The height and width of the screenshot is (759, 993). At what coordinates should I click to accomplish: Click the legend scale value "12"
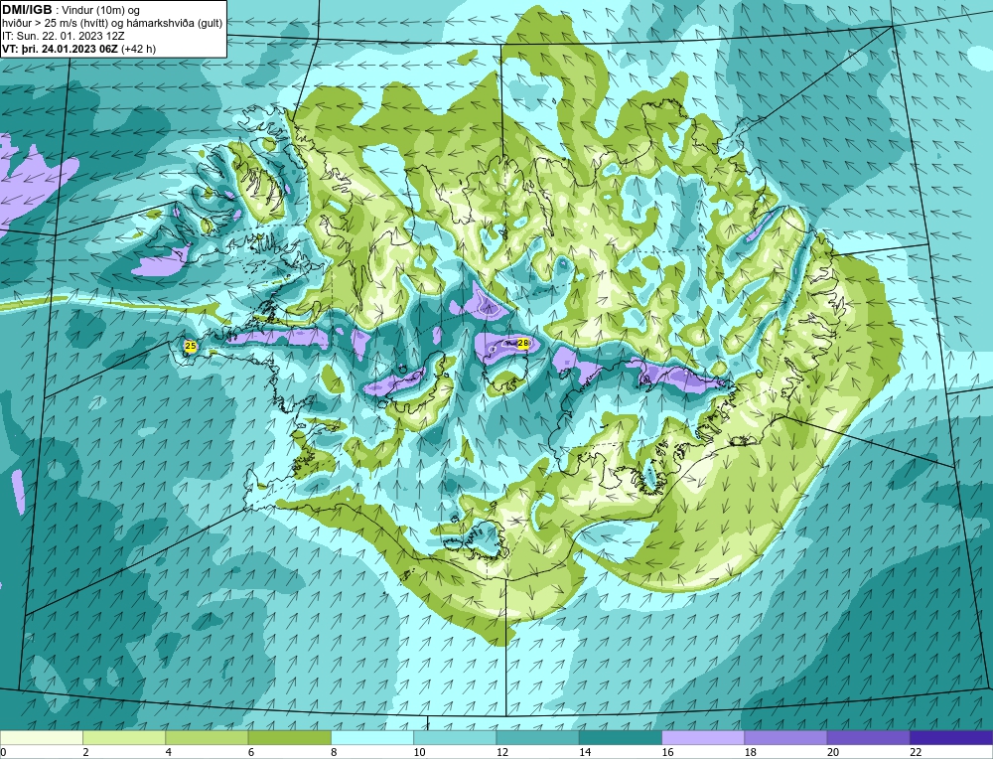pos(501,752)
